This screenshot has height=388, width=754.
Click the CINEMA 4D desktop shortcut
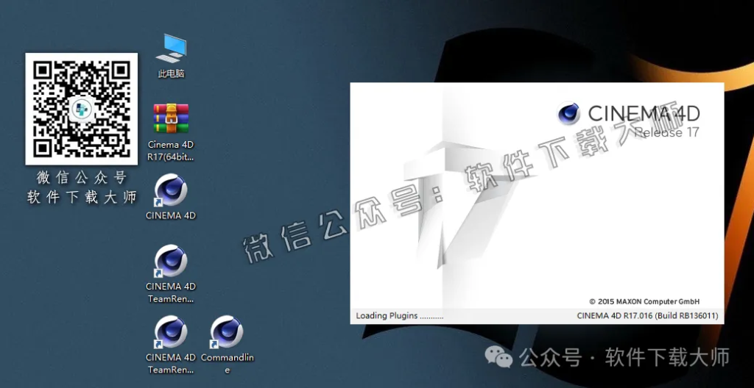(x=171, y=197)
